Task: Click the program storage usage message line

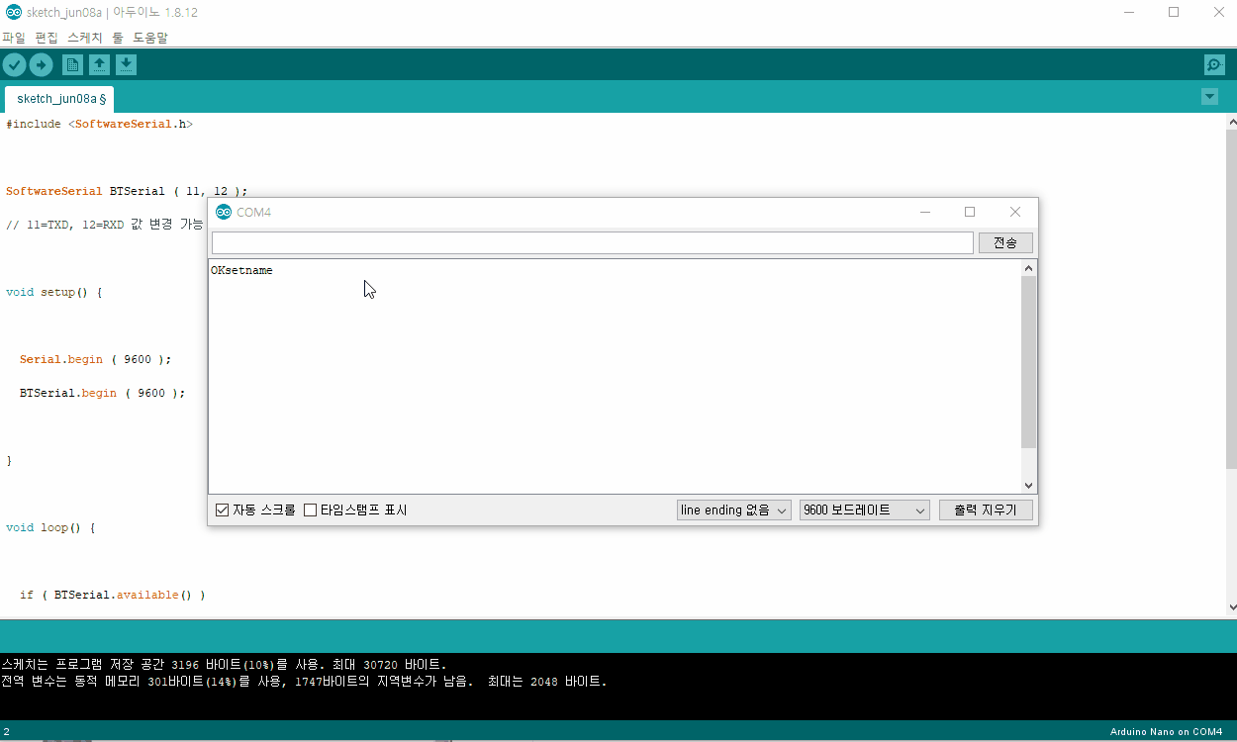Action: (224, 665)
